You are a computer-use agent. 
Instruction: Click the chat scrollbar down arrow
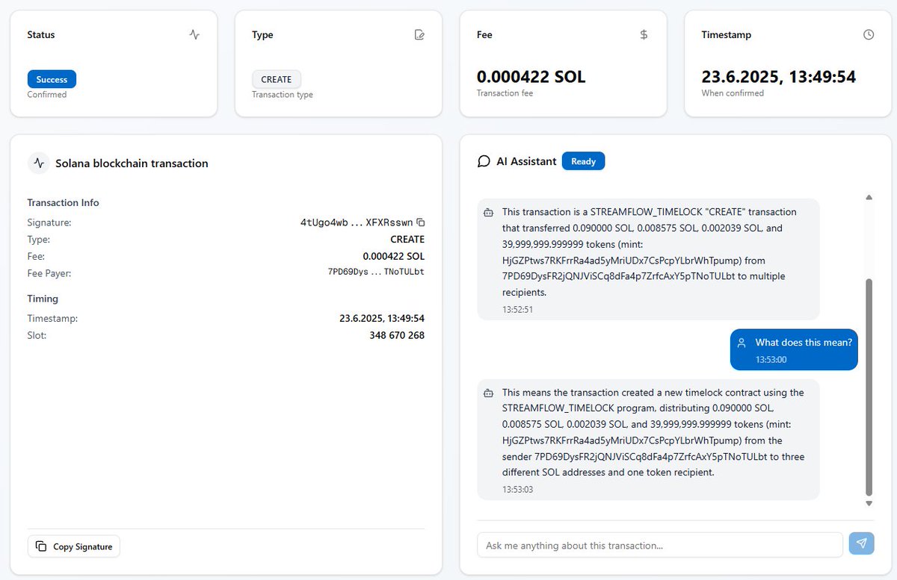(x=869, y=504)
